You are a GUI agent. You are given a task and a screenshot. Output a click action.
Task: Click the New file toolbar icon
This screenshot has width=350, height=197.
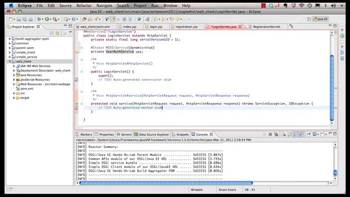tap(10, 19)
